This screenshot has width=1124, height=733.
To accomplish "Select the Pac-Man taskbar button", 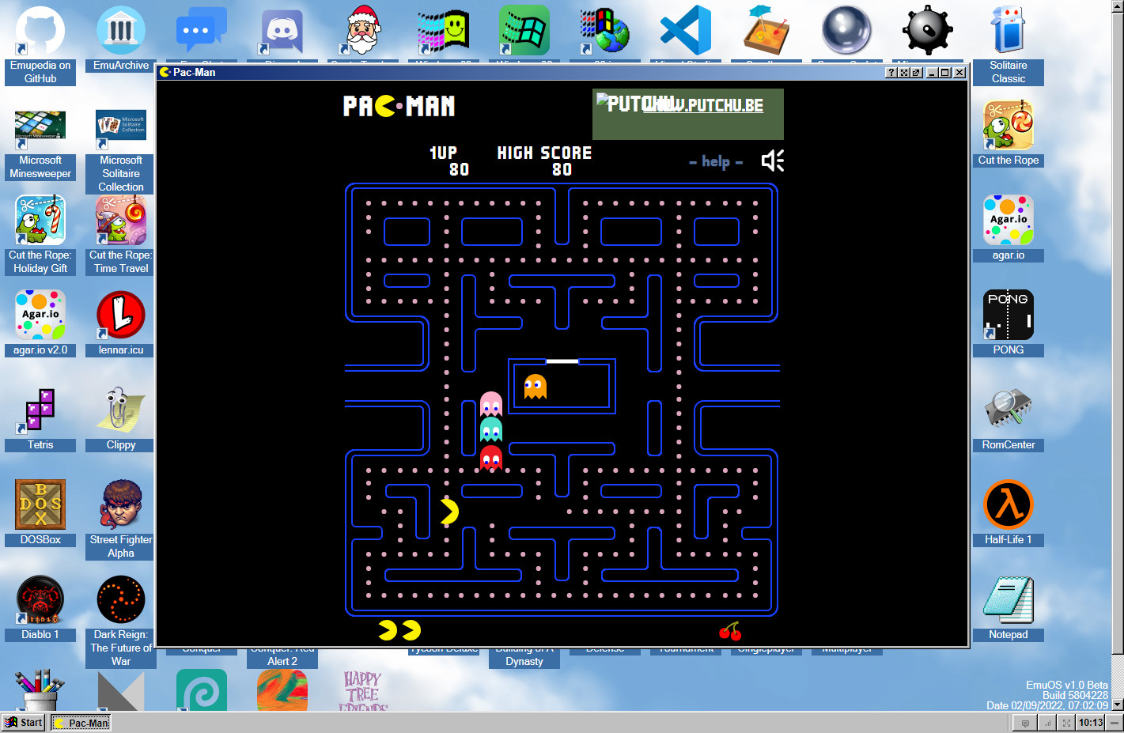I will [x=81, y=723].
